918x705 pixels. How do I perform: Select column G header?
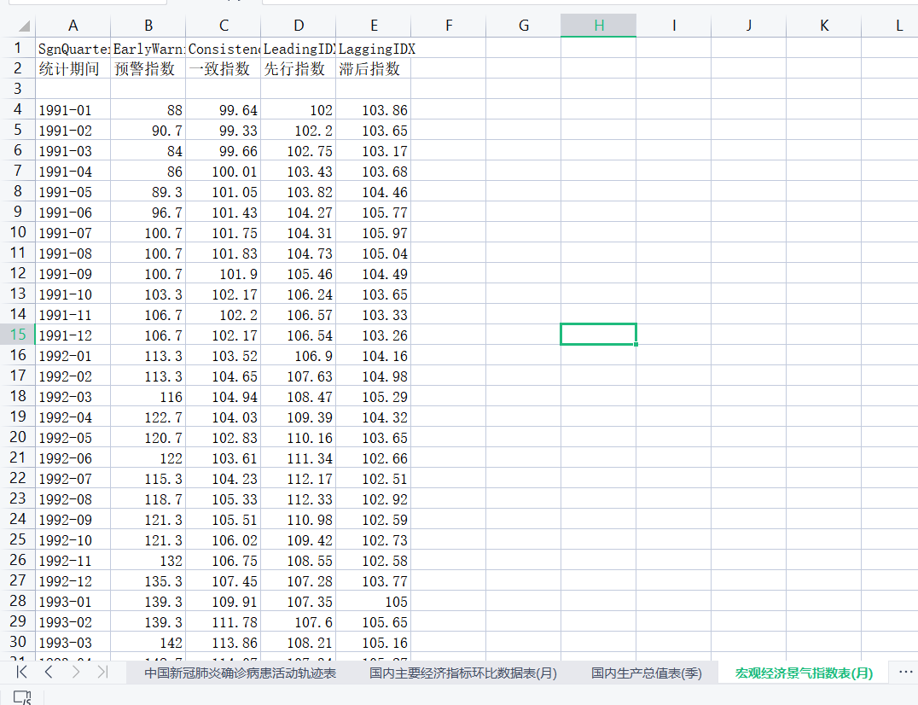point(523,26)
